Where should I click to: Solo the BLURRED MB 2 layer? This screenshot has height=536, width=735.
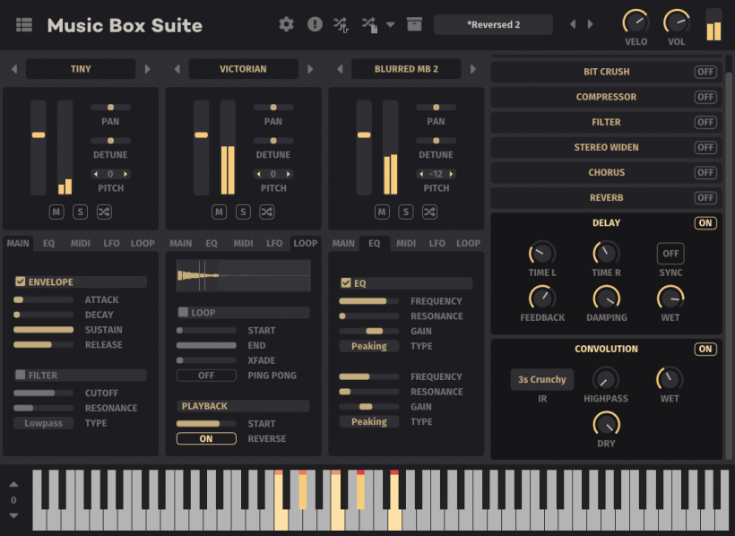pyautogui.click(x=406, y=212)
